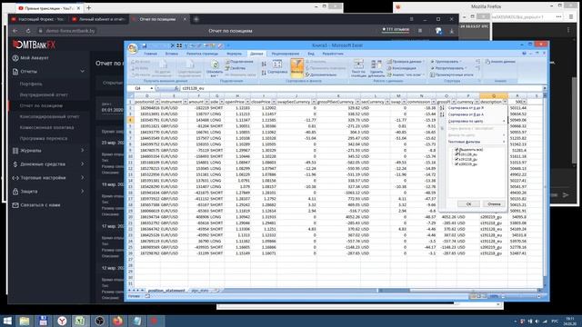Click the Excel zoom slider
The image size is (582, 327).
click(521, 296)
